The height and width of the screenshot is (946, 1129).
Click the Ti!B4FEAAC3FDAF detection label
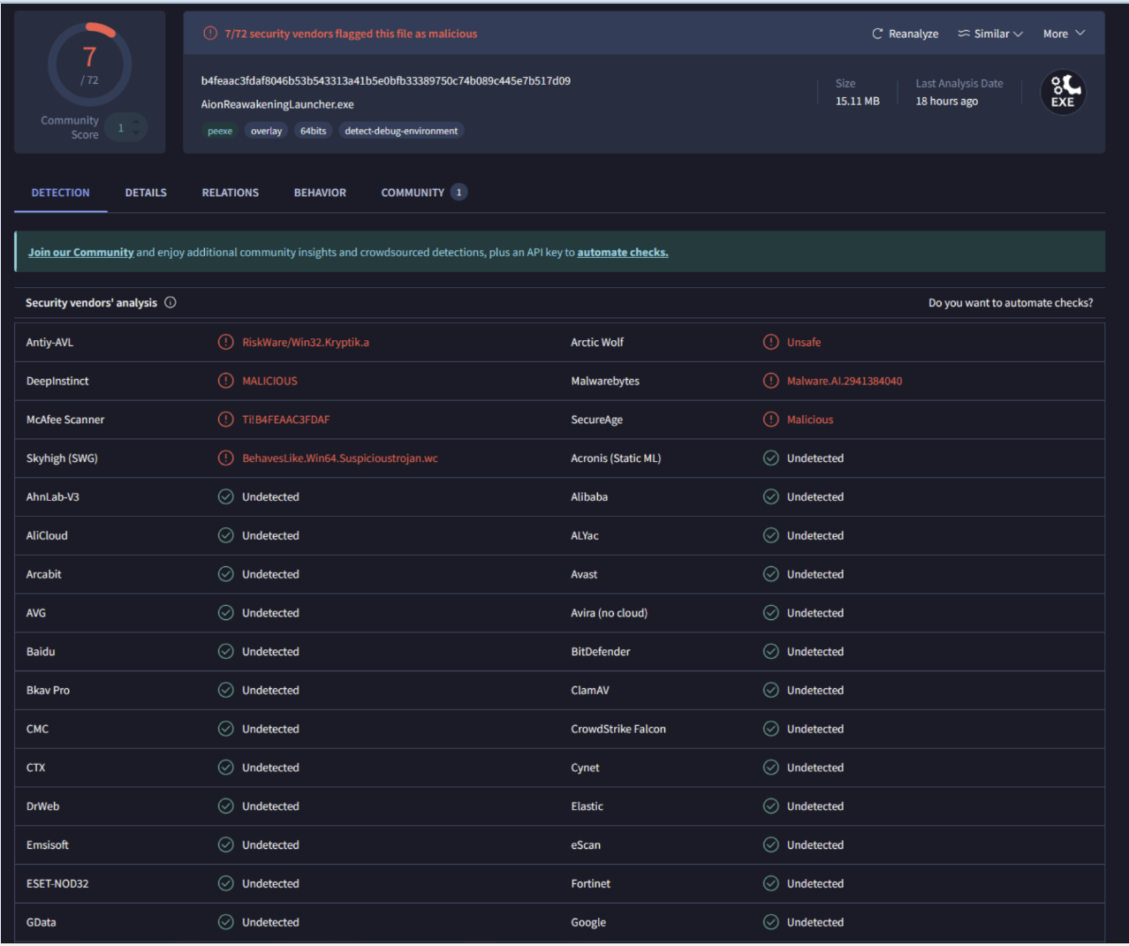(x=286, y=420)
